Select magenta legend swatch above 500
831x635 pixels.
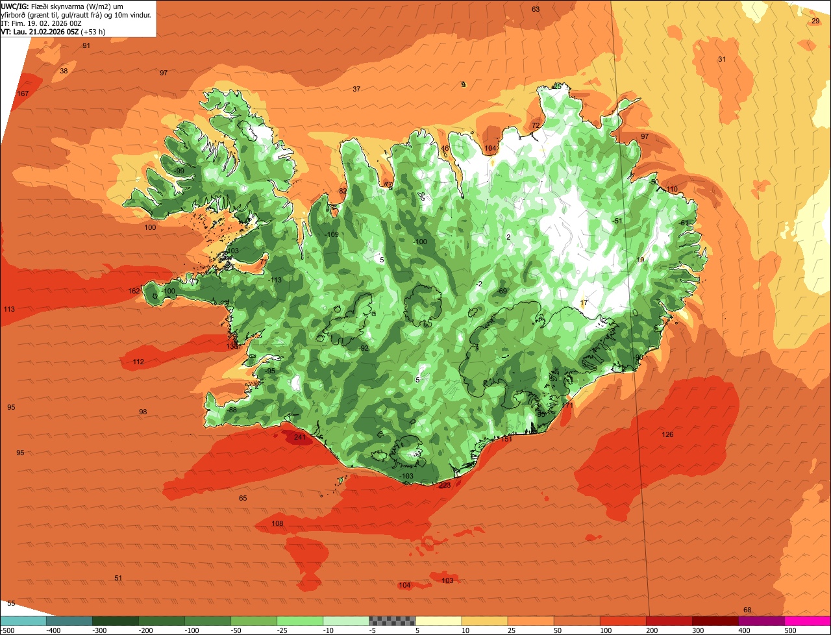808,621
